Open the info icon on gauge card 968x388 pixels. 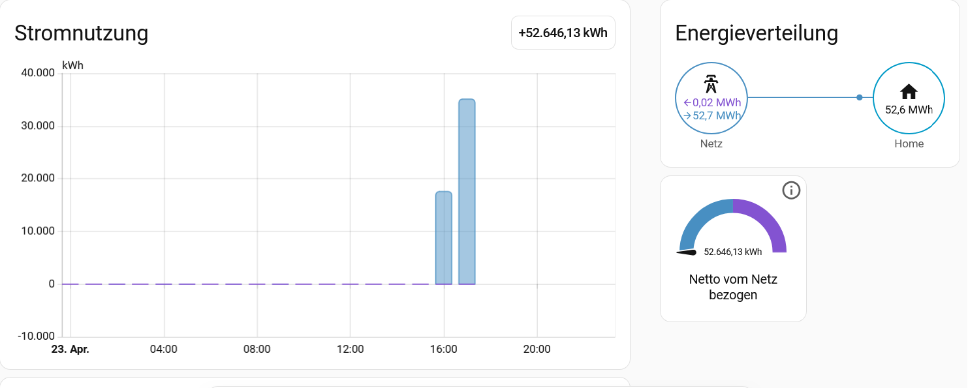pyautogui.click(x=791, y=190)
